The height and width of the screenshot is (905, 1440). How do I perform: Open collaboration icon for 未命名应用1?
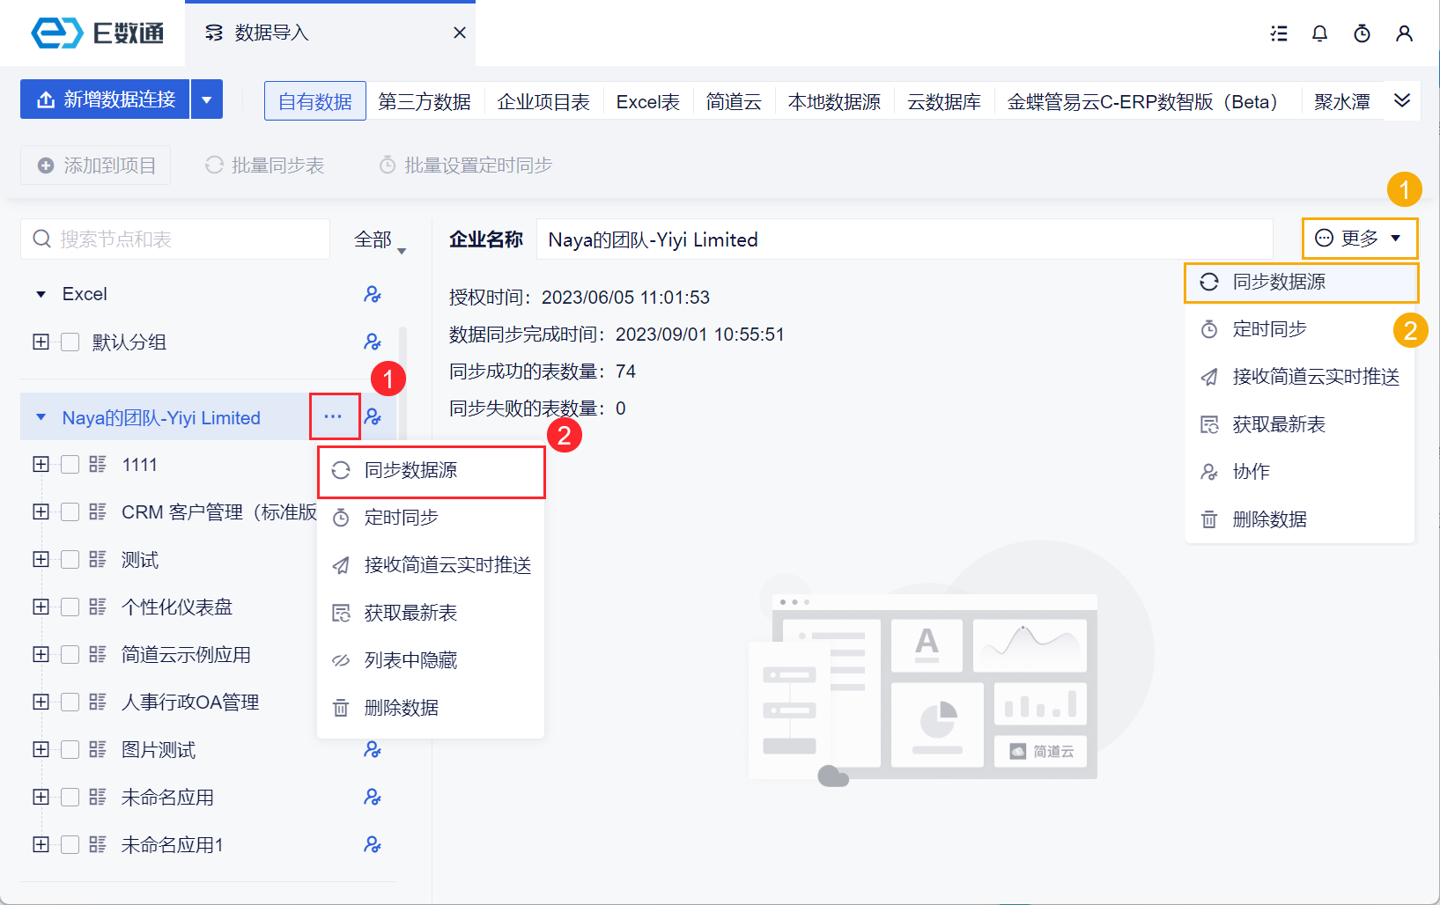click(373, 844)
